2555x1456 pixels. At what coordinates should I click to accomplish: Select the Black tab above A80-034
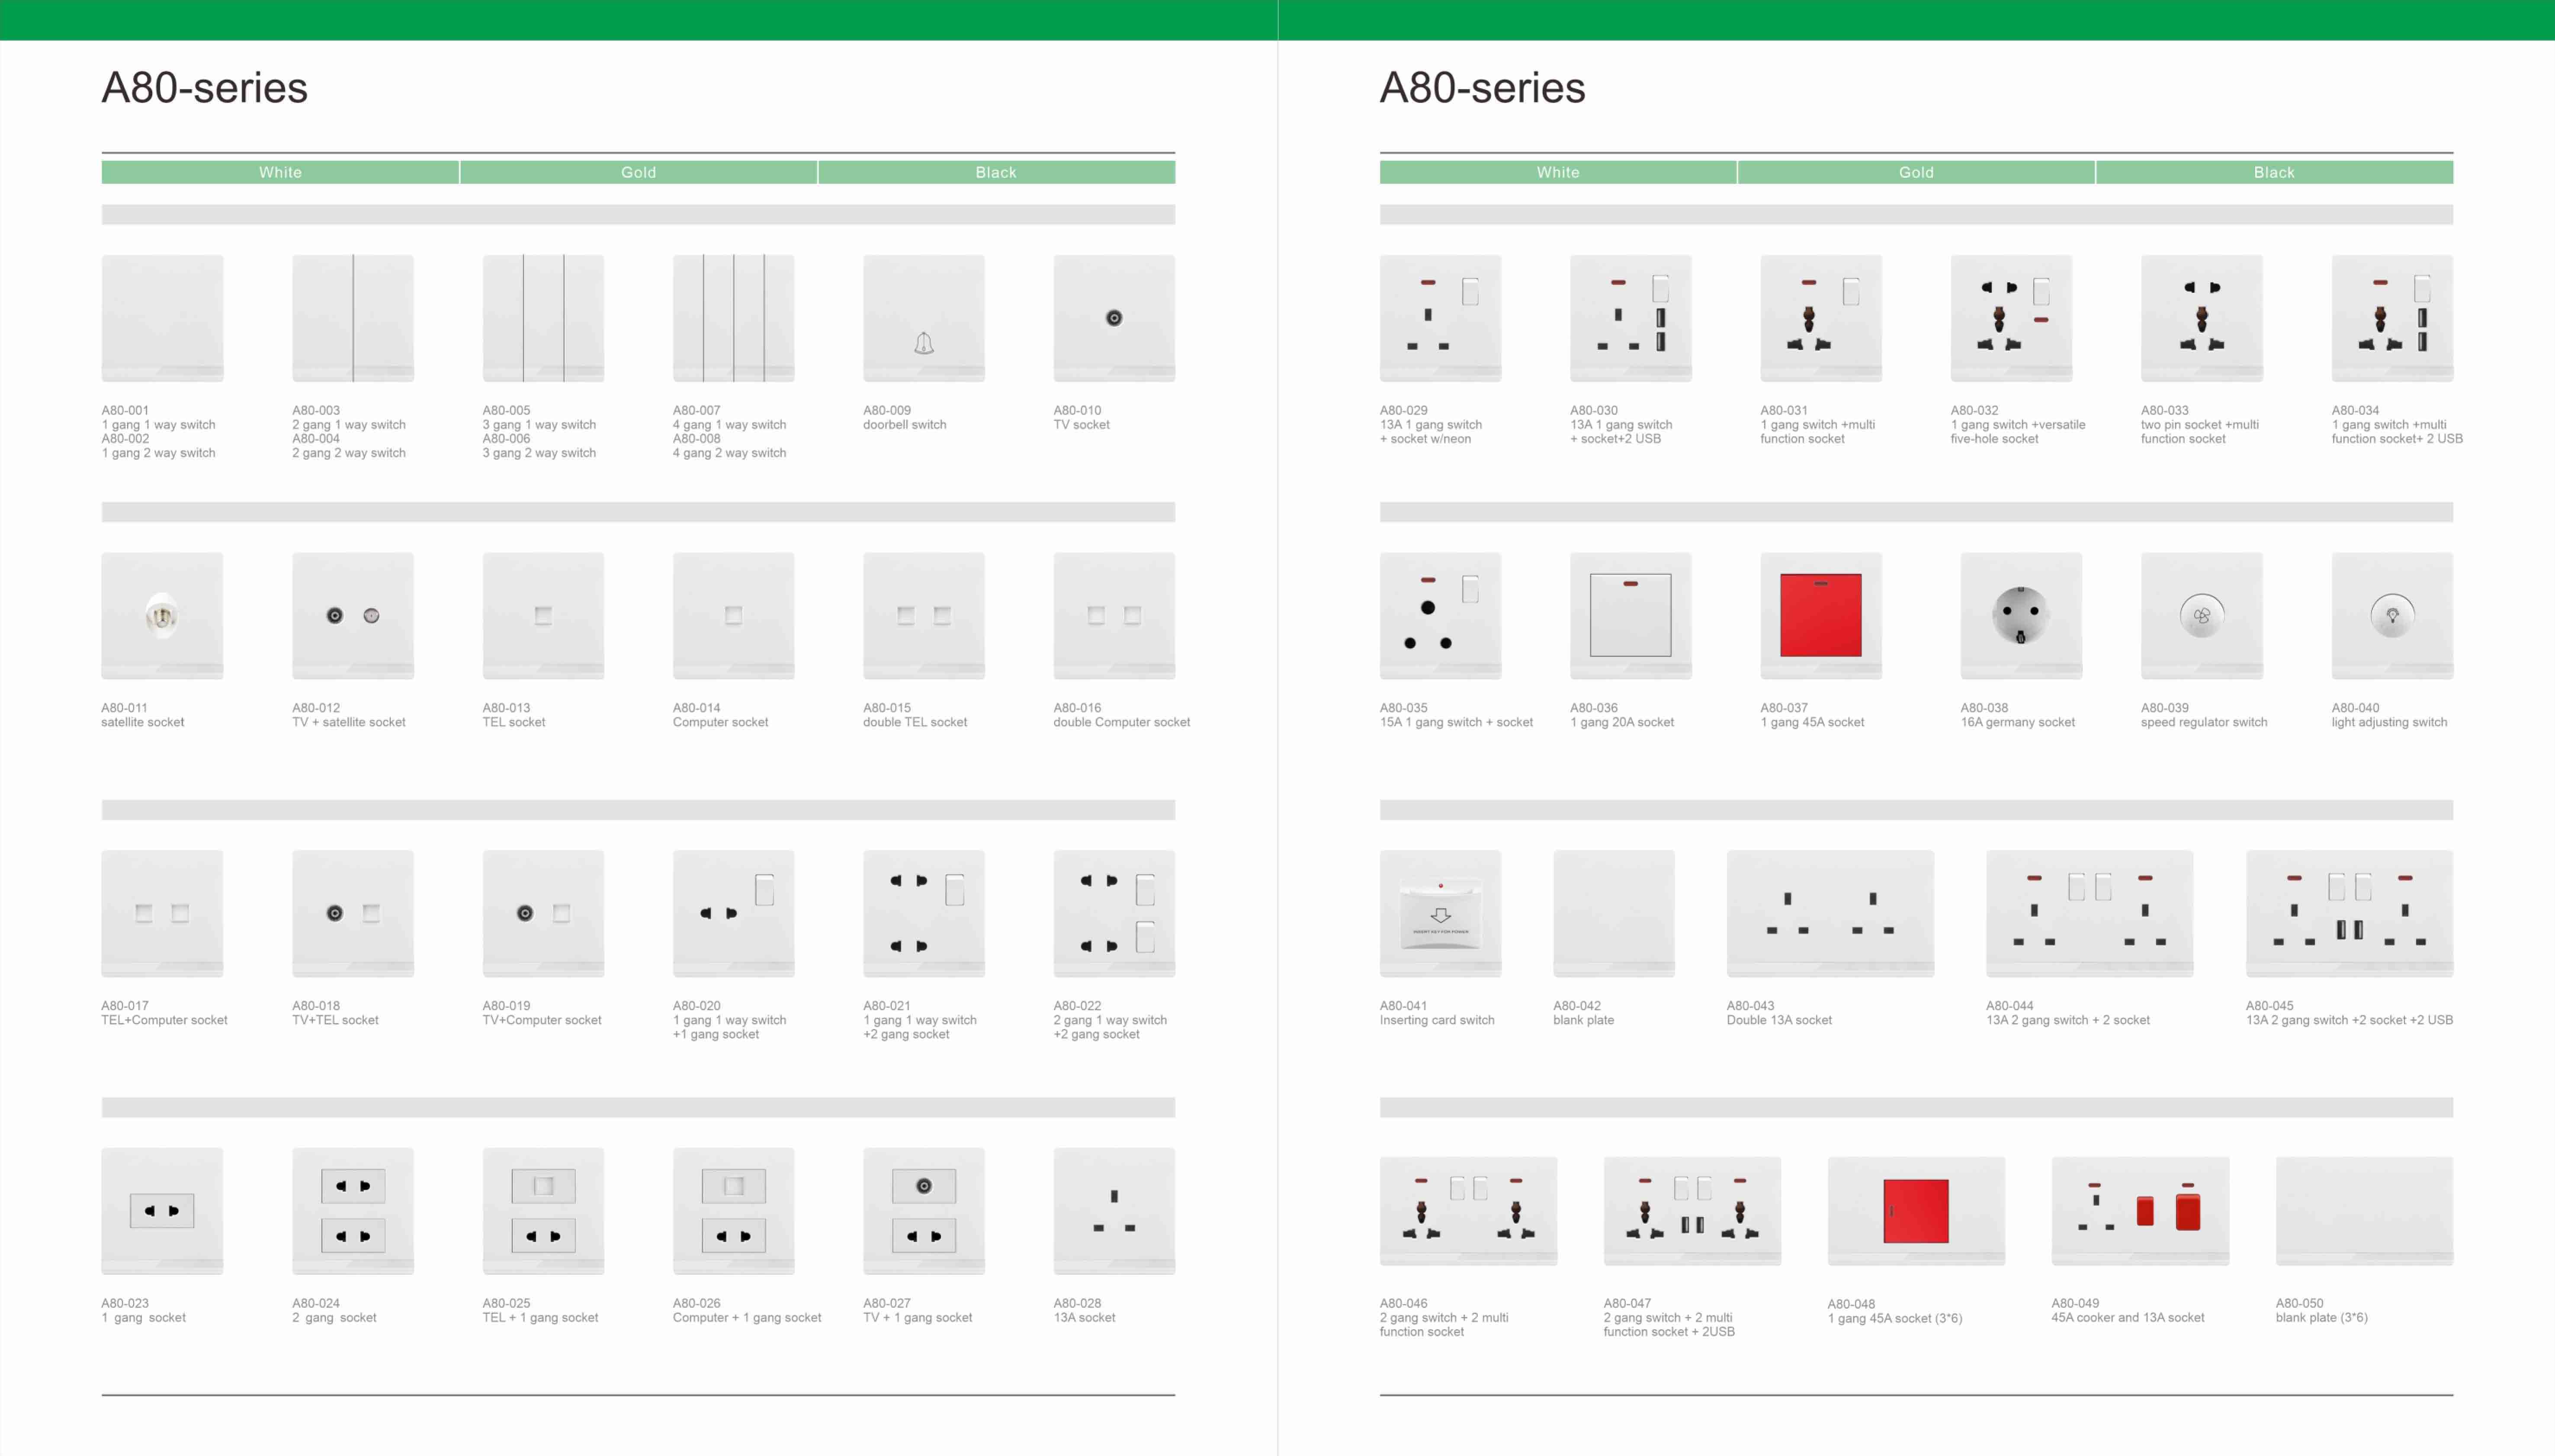click(2275, 172)
